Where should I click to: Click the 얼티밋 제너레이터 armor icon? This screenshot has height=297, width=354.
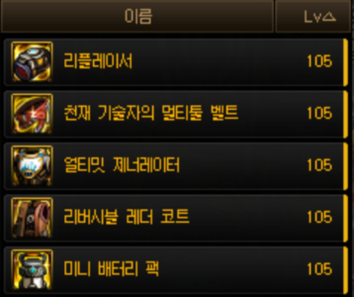pyautogui.click(x=32, y=166)
